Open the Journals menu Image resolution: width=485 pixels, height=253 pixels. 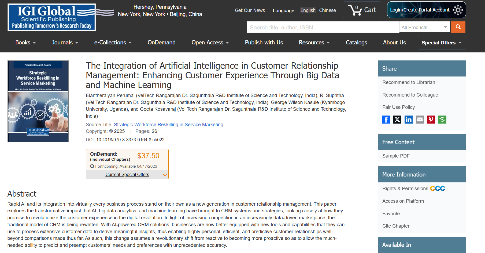(x=65, y=43)
